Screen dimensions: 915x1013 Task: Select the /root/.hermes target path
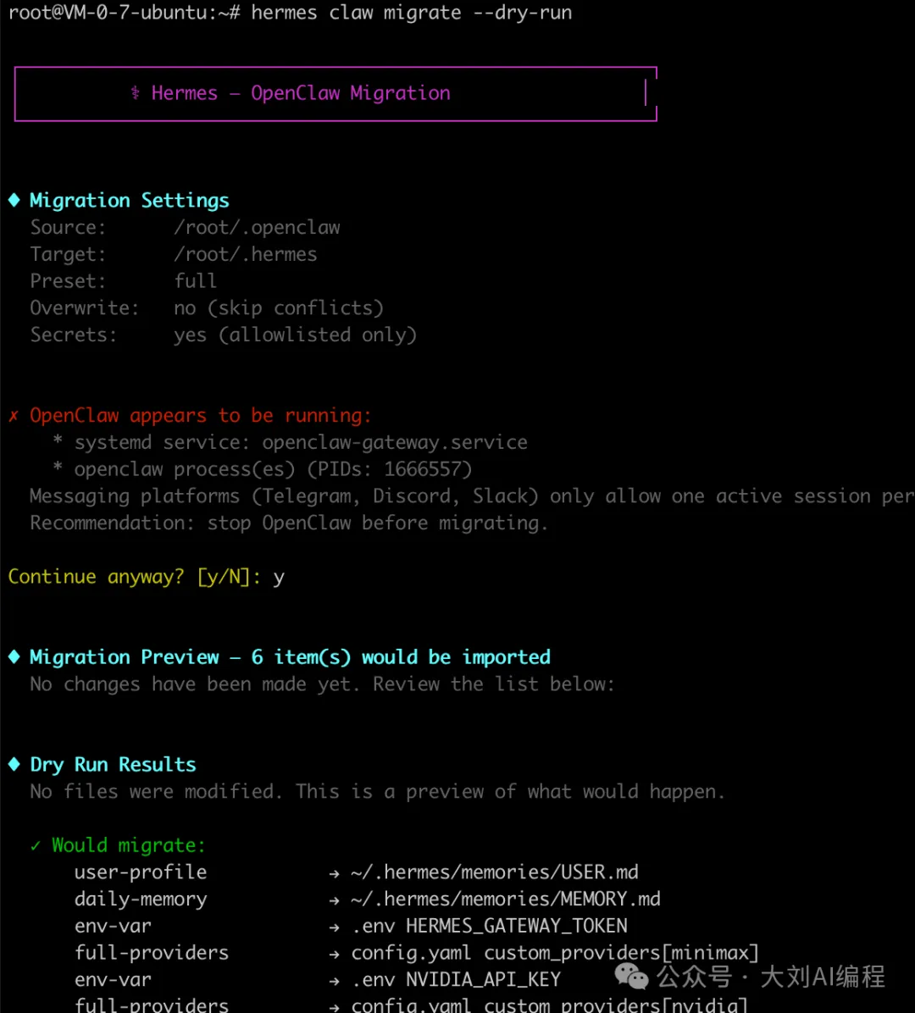(245, 255)
